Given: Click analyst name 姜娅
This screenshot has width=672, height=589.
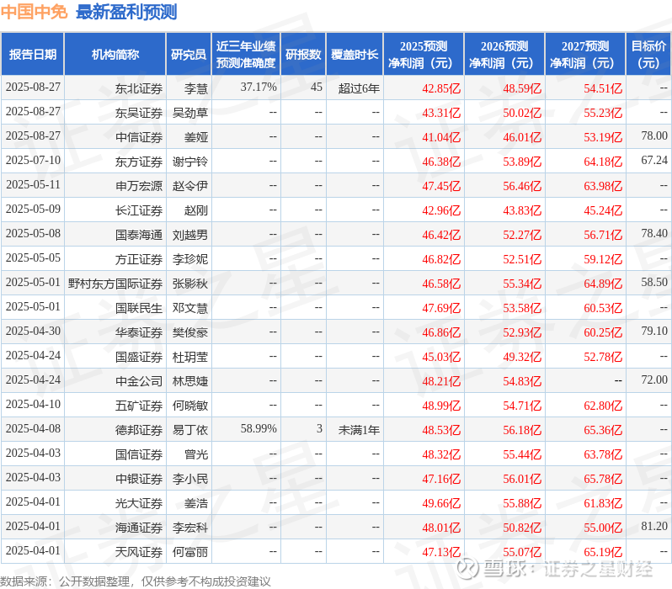Looking at the screenshot, I should coord(196,137).
